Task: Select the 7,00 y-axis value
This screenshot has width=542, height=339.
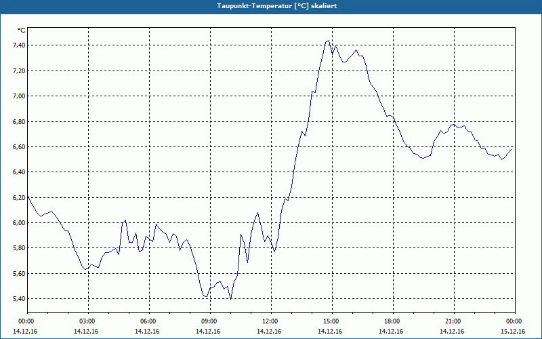Action: tap(19, 96)
